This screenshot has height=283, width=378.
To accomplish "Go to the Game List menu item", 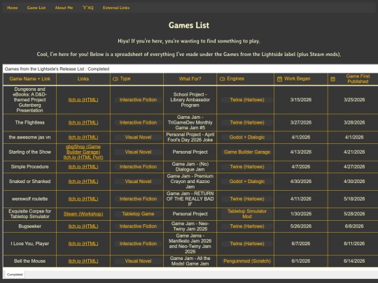I will (36, 8).
